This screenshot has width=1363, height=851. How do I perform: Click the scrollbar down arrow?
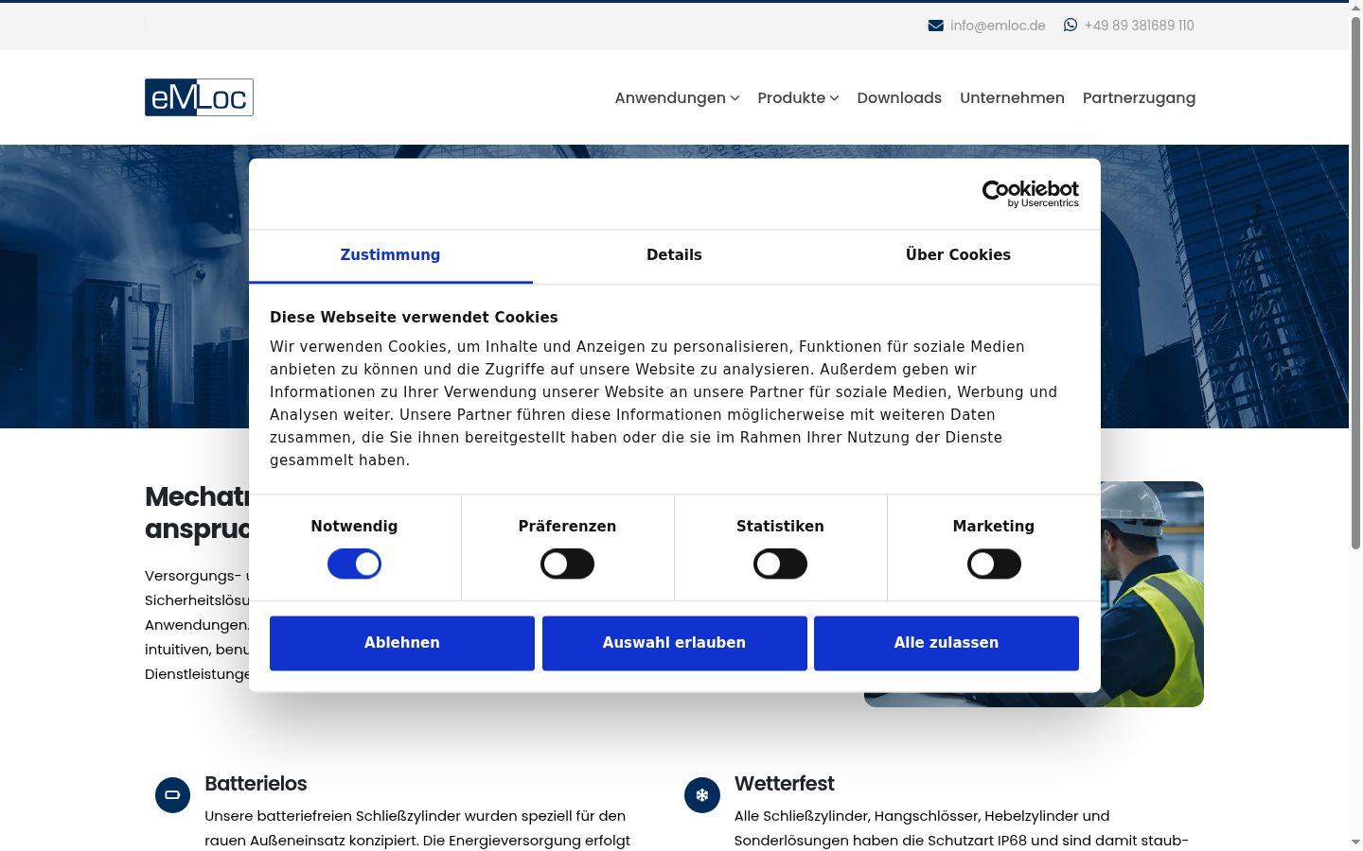click(x=1355, y=842)
